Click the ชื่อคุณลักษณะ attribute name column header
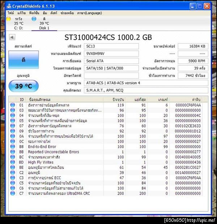 tap(65, 100)
